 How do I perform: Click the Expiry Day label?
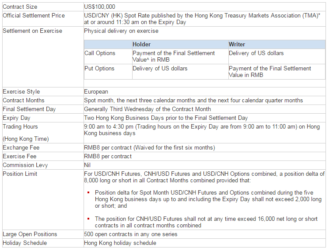tap(17, 118)
